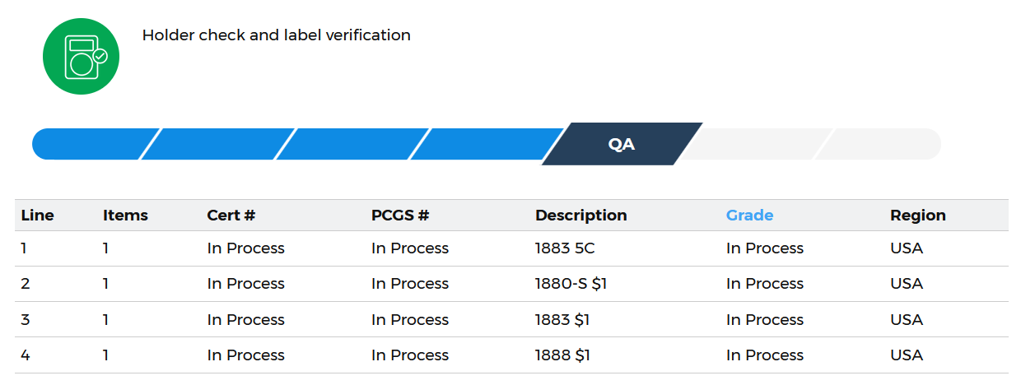The width and height of the screenshot is (1021, 385).
Task: Click the Description column header
Action: [581, 216]
